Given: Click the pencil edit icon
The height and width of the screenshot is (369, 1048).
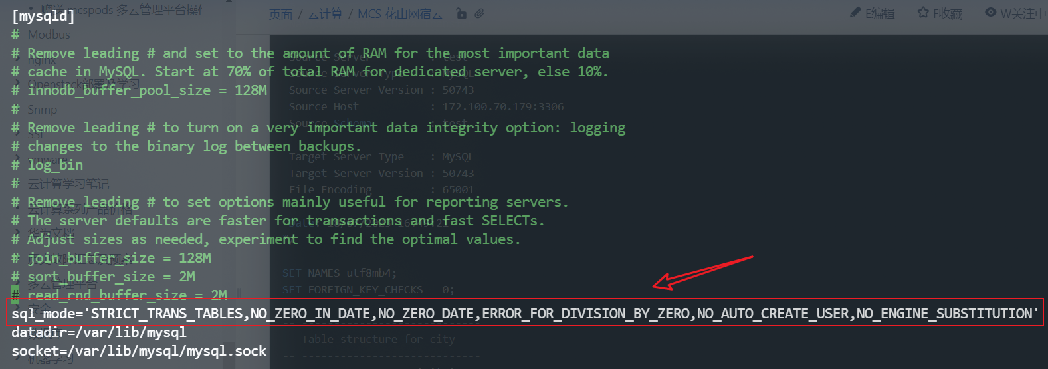Looking at the screenshot, I should coord(855,13).
